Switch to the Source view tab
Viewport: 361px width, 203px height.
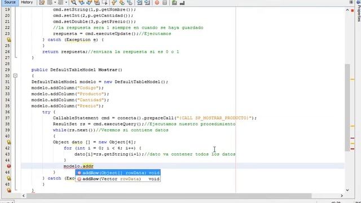[x=10, y=2]
